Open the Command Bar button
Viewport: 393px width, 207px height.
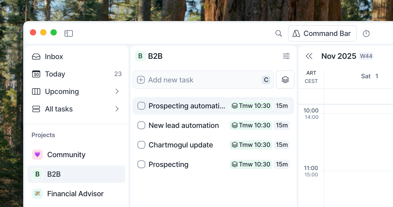click(x=322, y=33)
